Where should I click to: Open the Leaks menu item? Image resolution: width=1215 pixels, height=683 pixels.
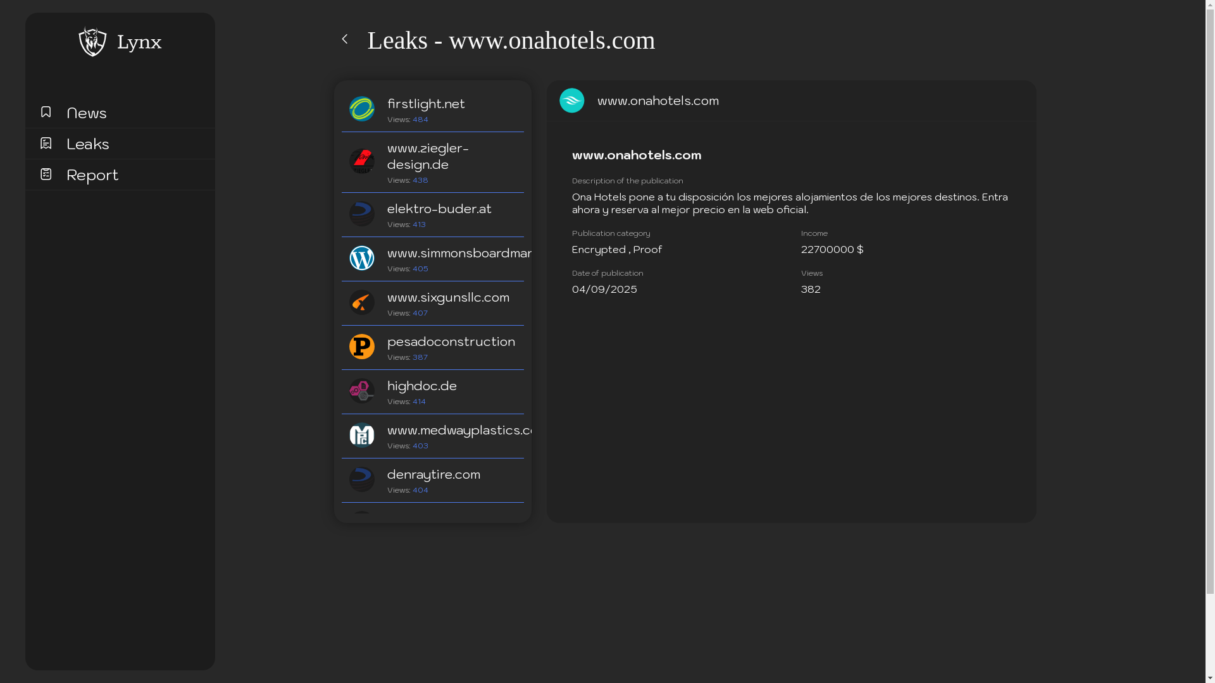(88, 144)
